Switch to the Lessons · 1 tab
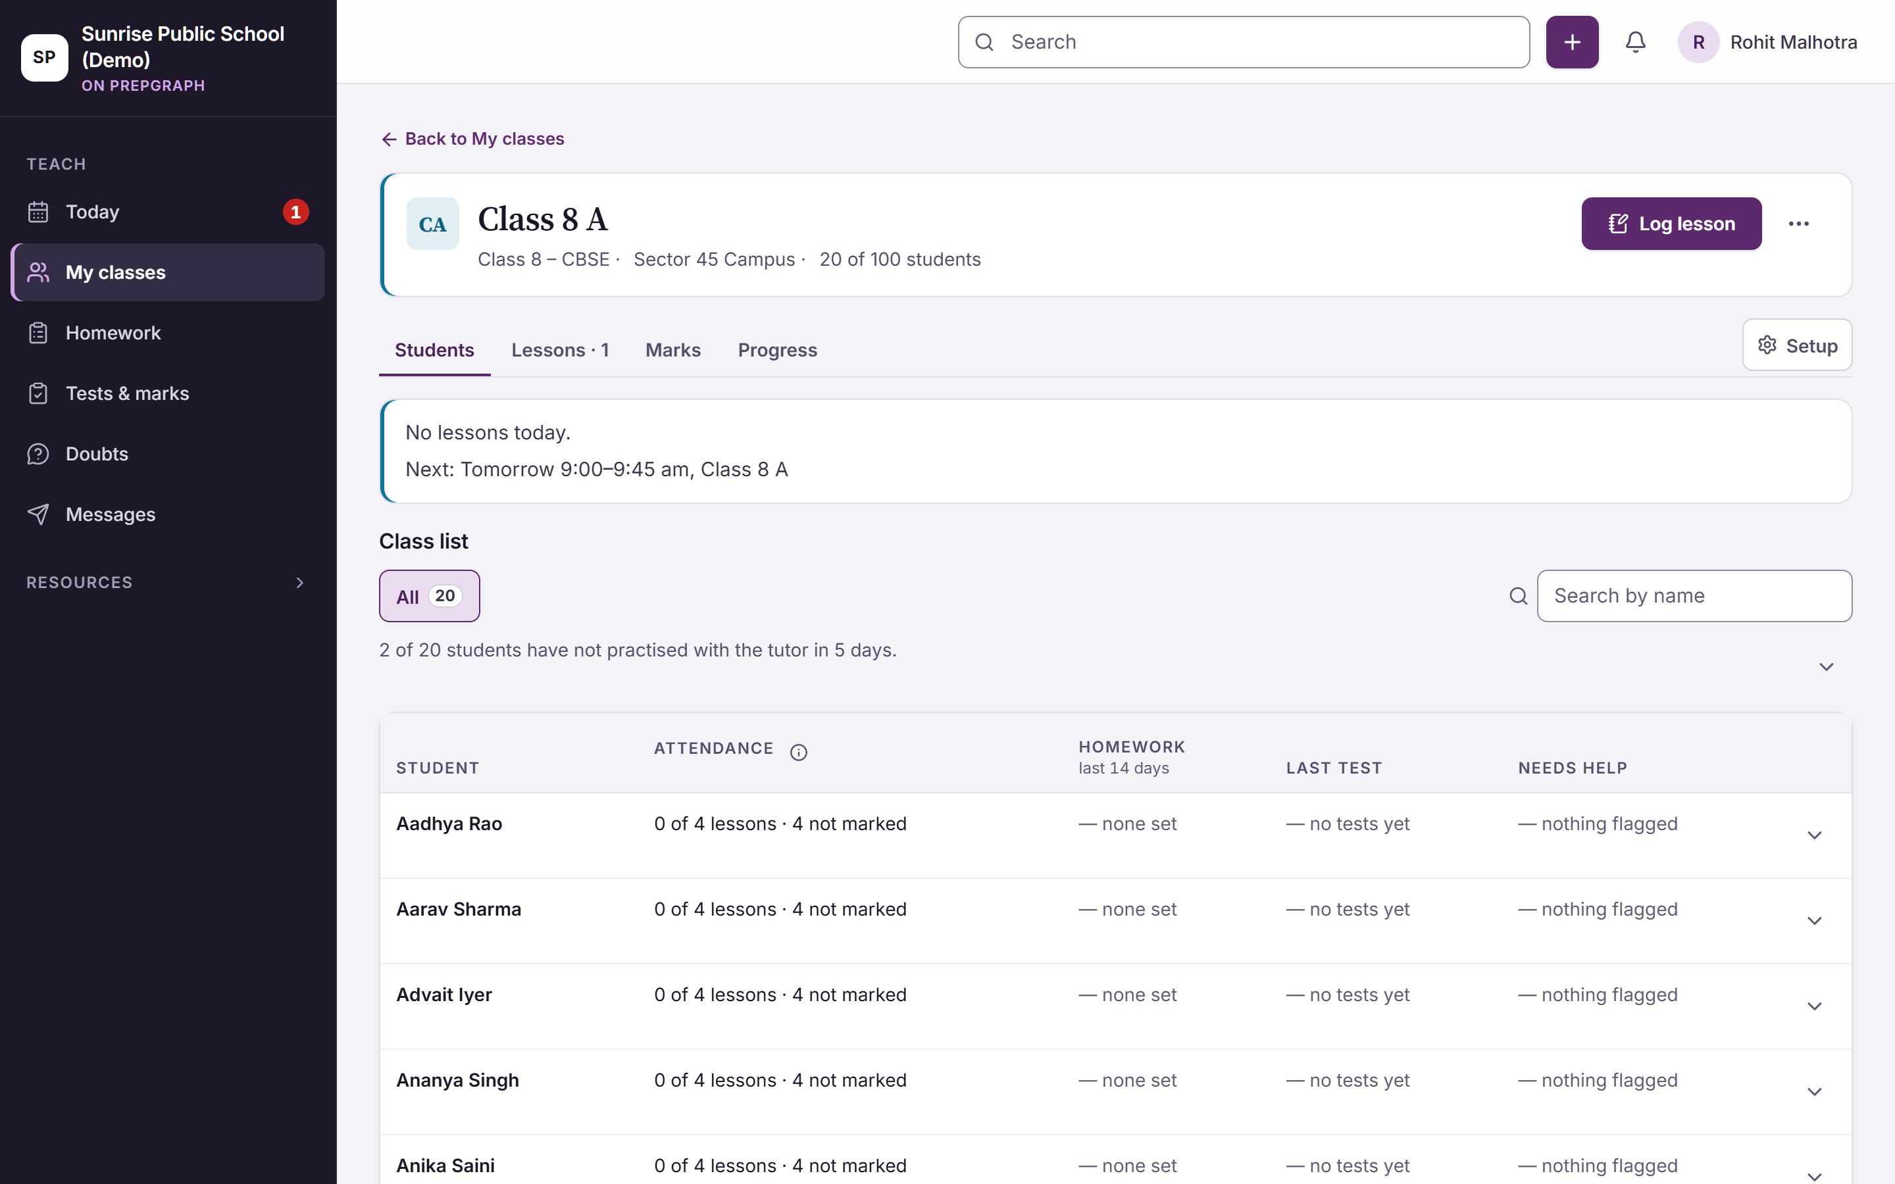The height and width of the screenshot is (1184, 1895). pos(560,350)
